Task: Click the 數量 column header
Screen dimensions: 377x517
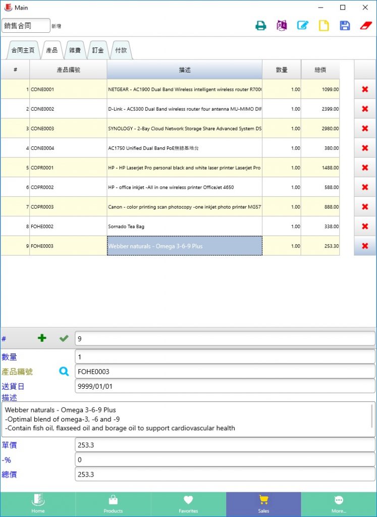Action: 282,70
